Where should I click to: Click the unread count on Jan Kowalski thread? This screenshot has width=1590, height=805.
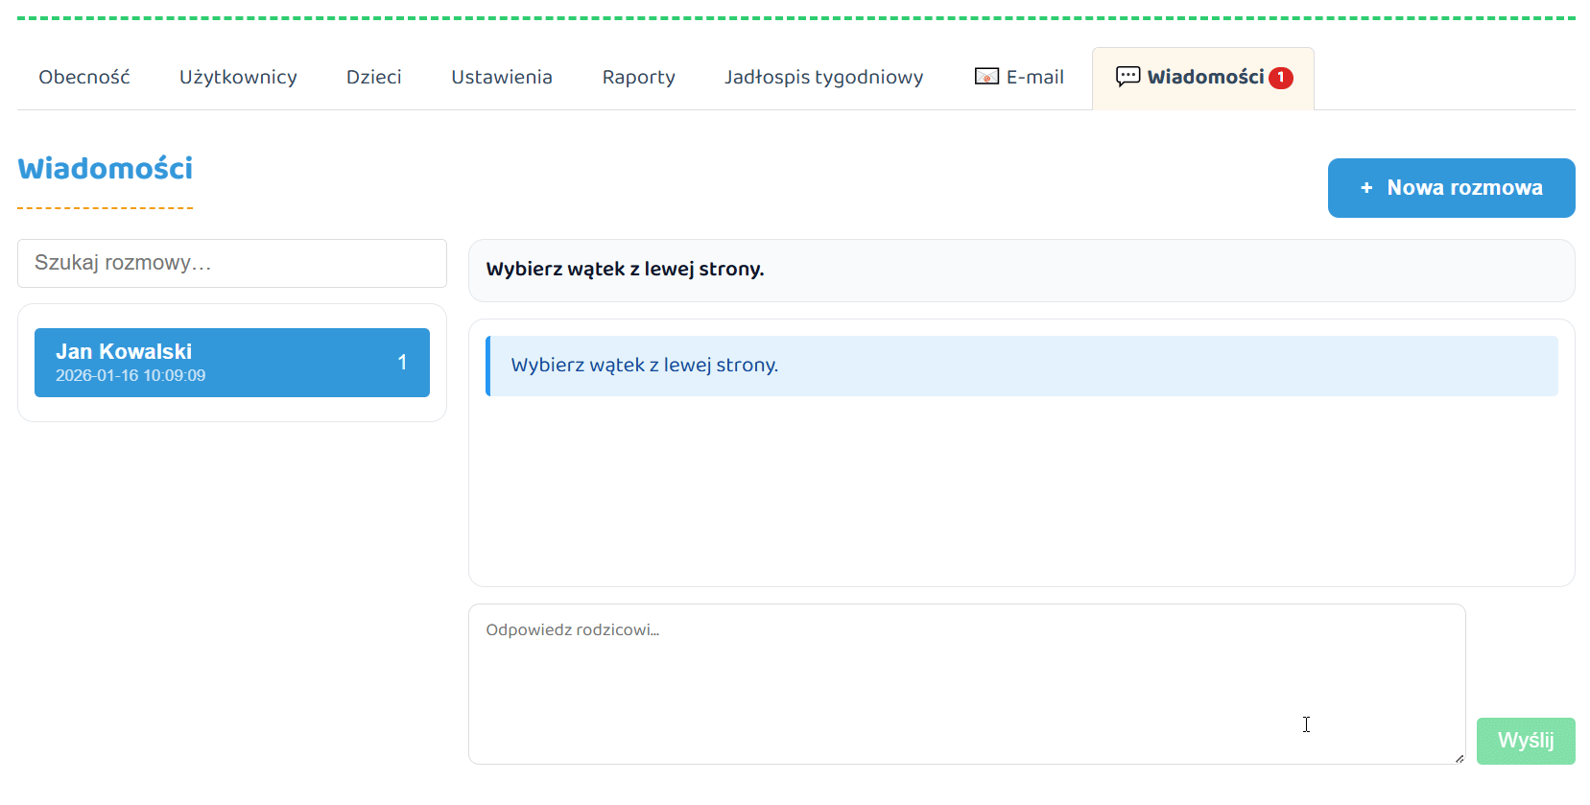(402, 363)
